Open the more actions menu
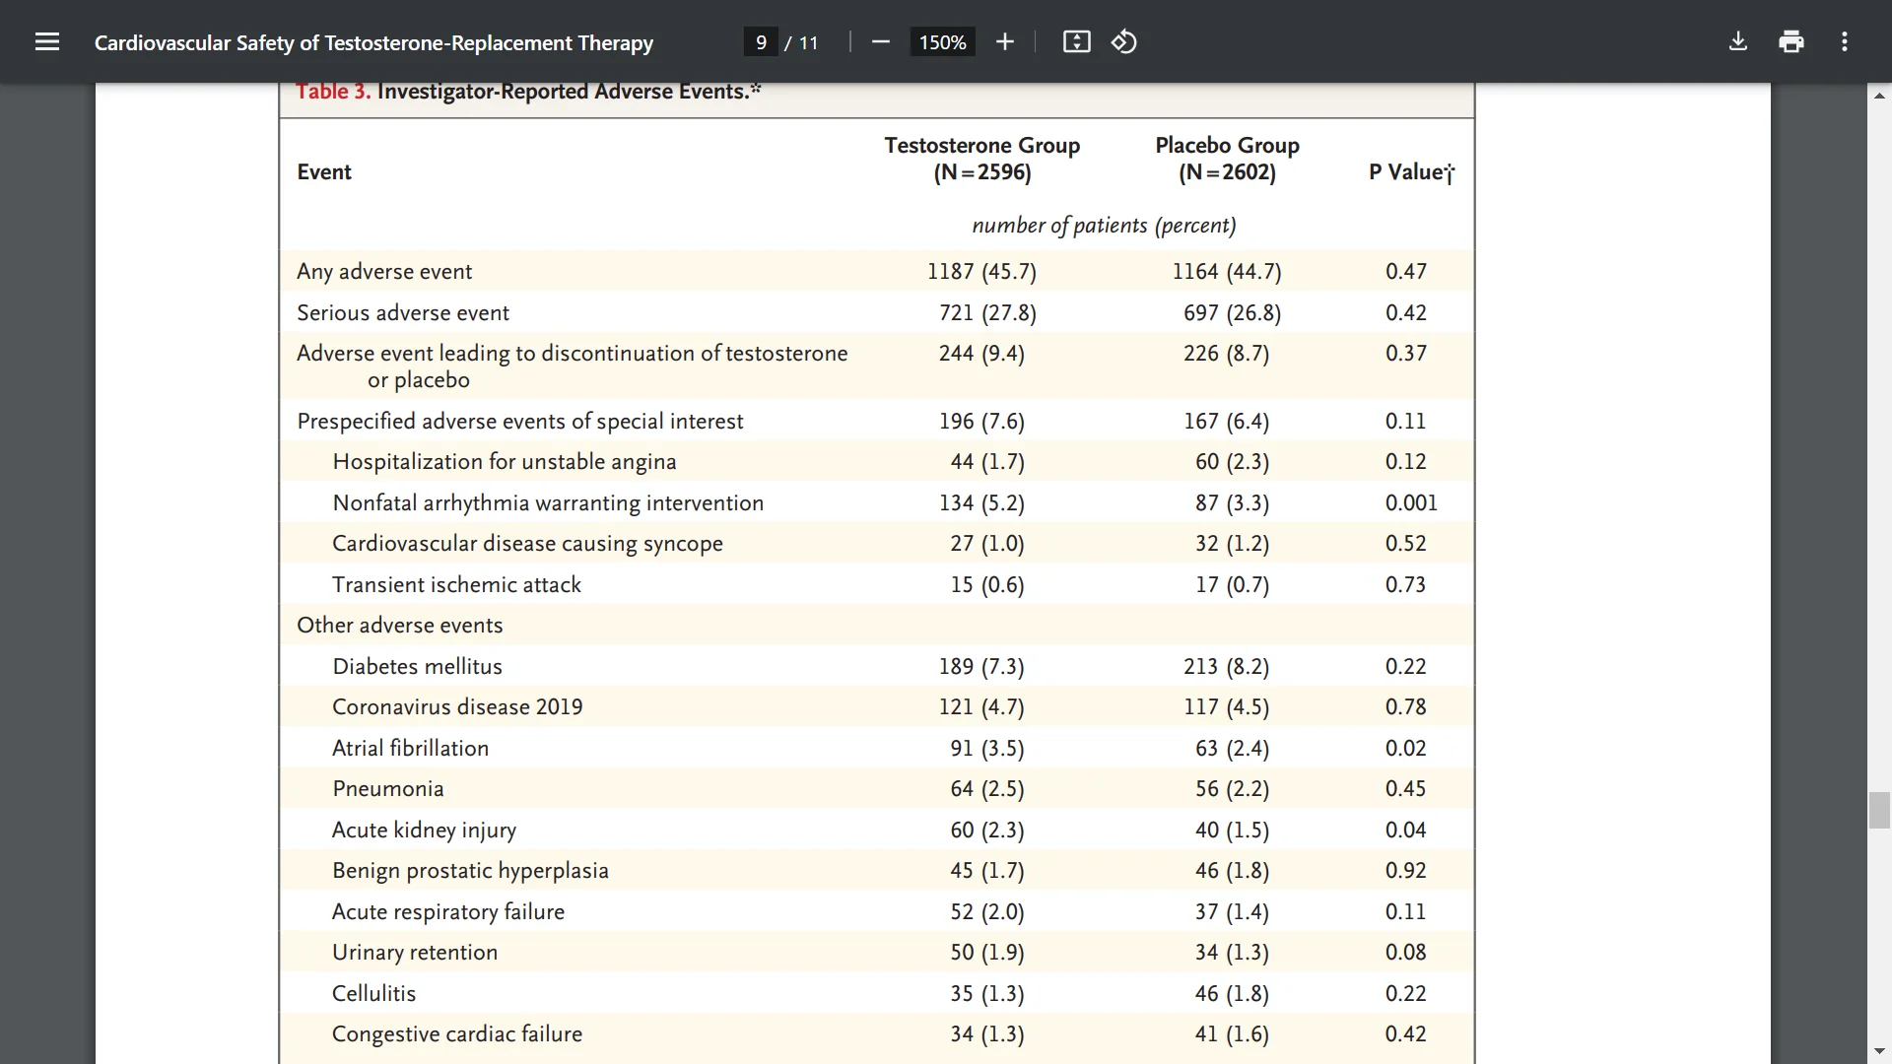This screenshot has height=1064, width=1892. point(1845,41)
